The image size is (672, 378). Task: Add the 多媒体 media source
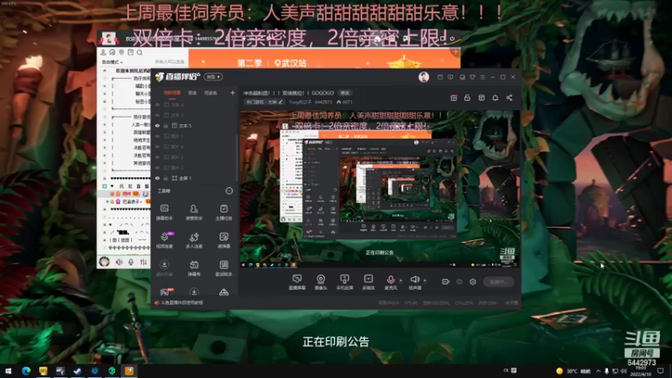point(368,282)
